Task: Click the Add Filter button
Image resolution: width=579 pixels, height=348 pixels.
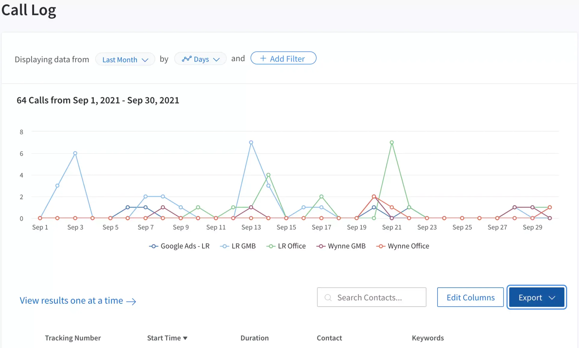Action: click(x=283, y=58)
